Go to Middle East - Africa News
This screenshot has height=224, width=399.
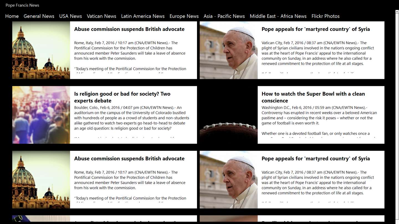tap(278, 16)
